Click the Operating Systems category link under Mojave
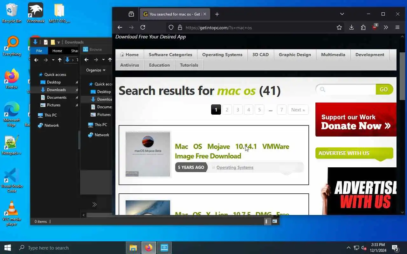This screenshot has height=254, width=407. [x=235, y=167]
